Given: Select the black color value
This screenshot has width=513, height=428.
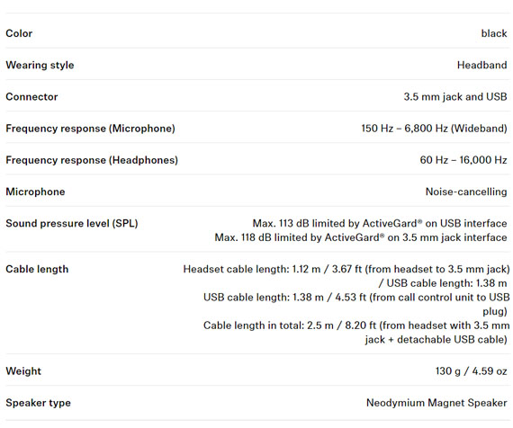Looking at the screenshot, I should [494, 33].
